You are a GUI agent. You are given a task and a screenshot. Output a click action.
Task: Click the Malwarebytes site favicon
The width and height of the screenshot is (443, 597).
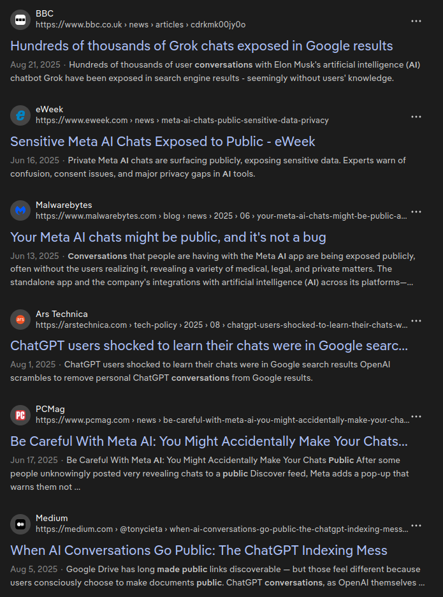tap(20, 210)
